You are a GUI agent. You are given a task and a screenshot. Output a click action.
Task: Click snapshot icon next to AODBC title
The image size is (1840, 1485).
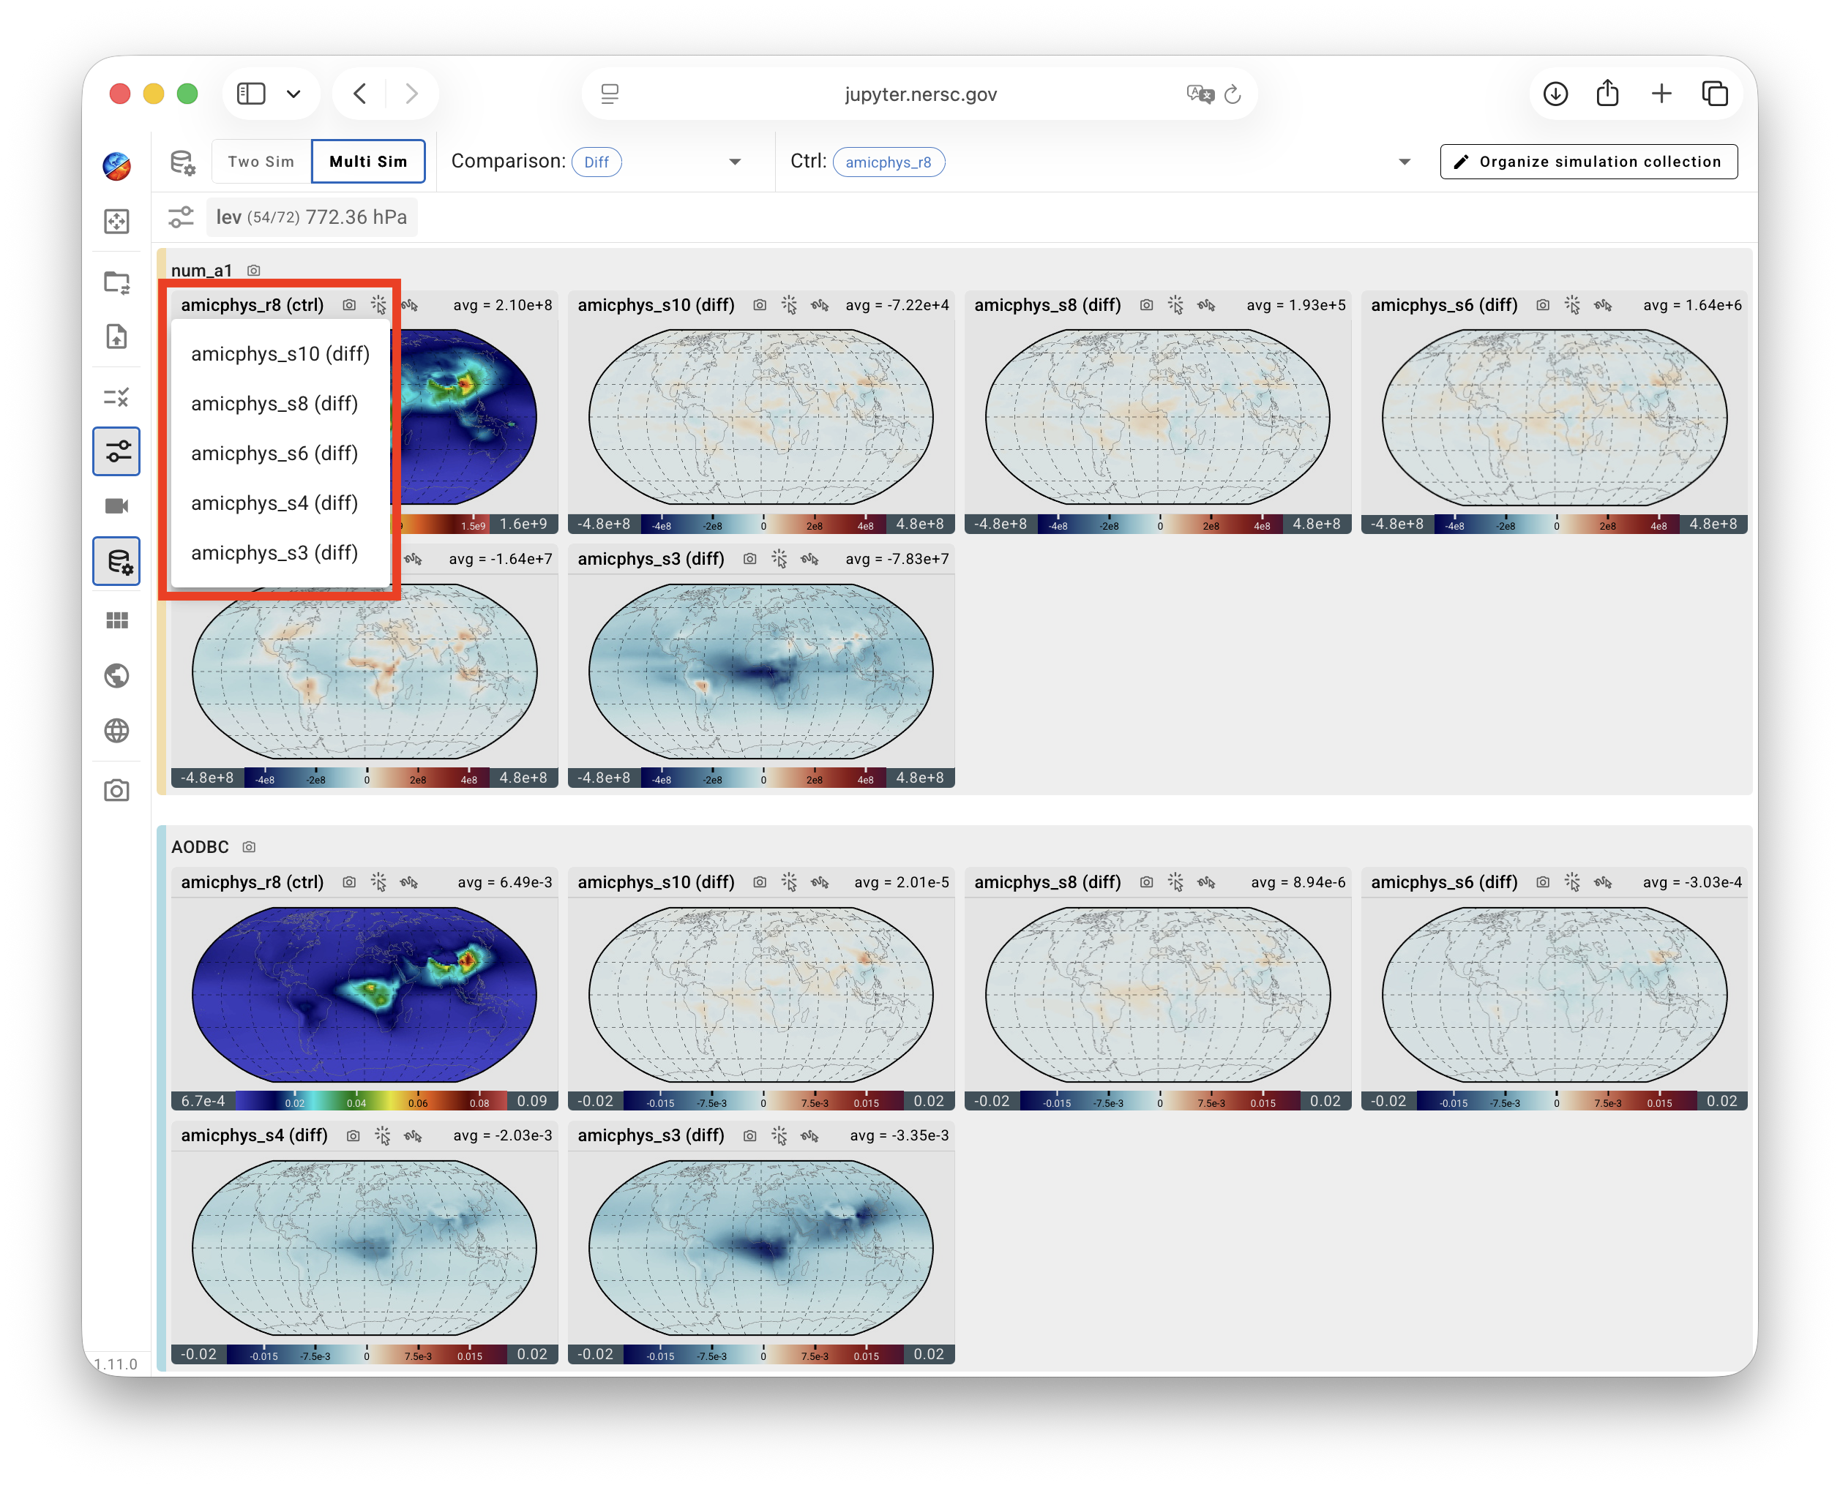[249, 847]
